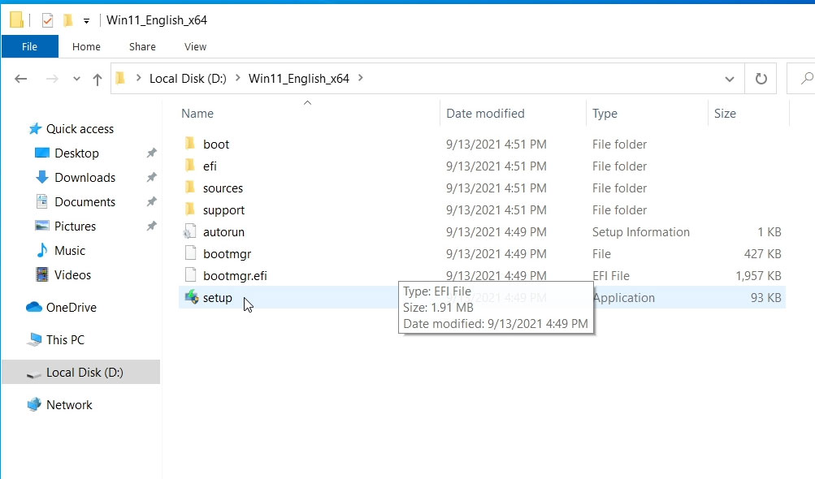Click the Properties quick access toolbar icon
Screen dimensions: 815x479
[x=47, y=20]
